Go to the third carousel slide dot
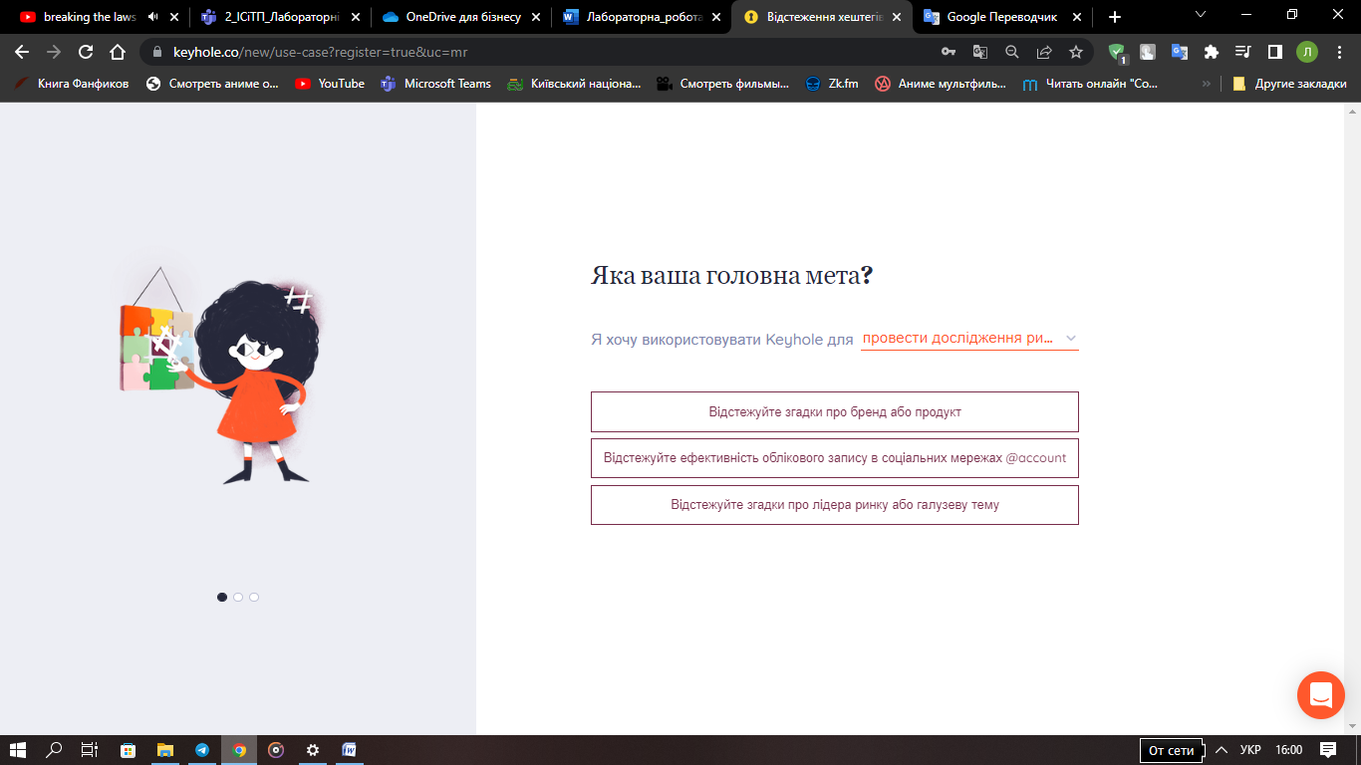Viewport: 1361px width, 765px height. [254, 597]
